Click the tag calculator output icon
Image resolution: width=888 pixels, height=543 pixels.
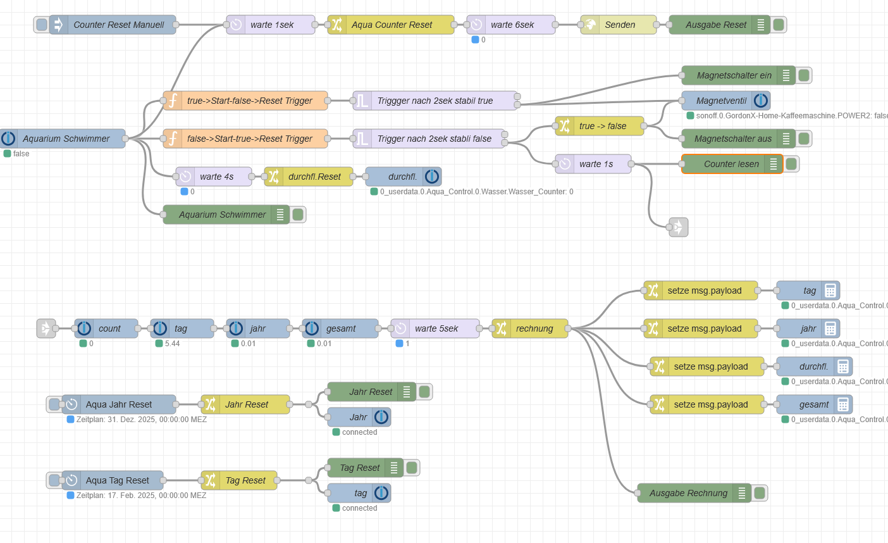click(x=830, y=290)
